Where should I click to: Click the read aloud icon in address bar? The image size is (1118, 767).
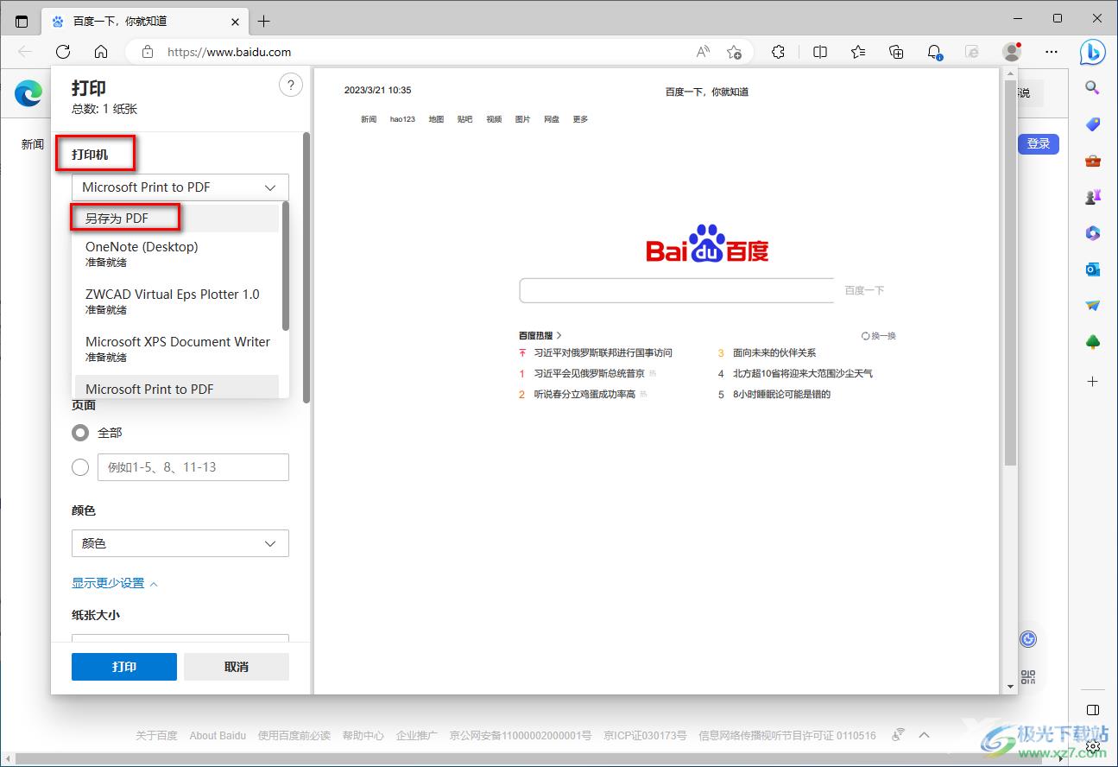(x=703, y=52)
